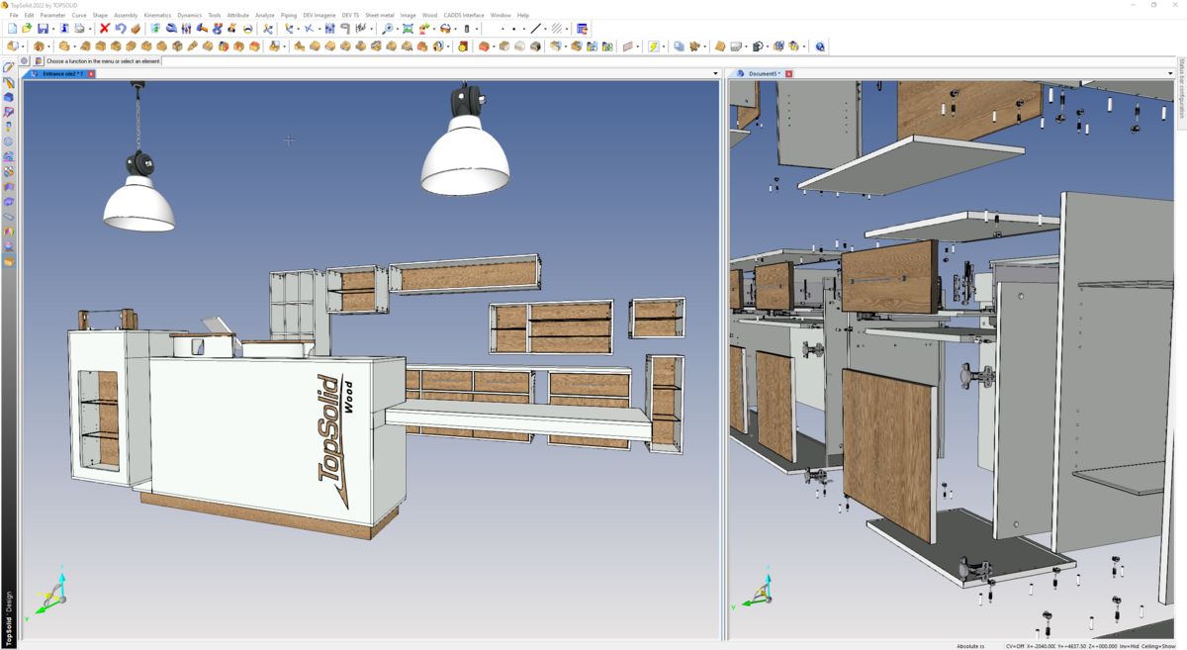Expand the hatching pattern dropdown arrow
1187x650 pixels.
click(567, 29)
